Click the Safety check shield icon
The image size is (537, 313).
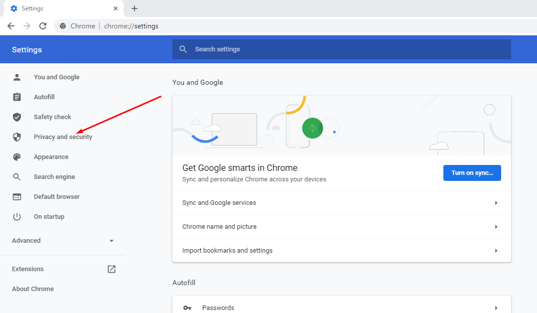(17, 117)
